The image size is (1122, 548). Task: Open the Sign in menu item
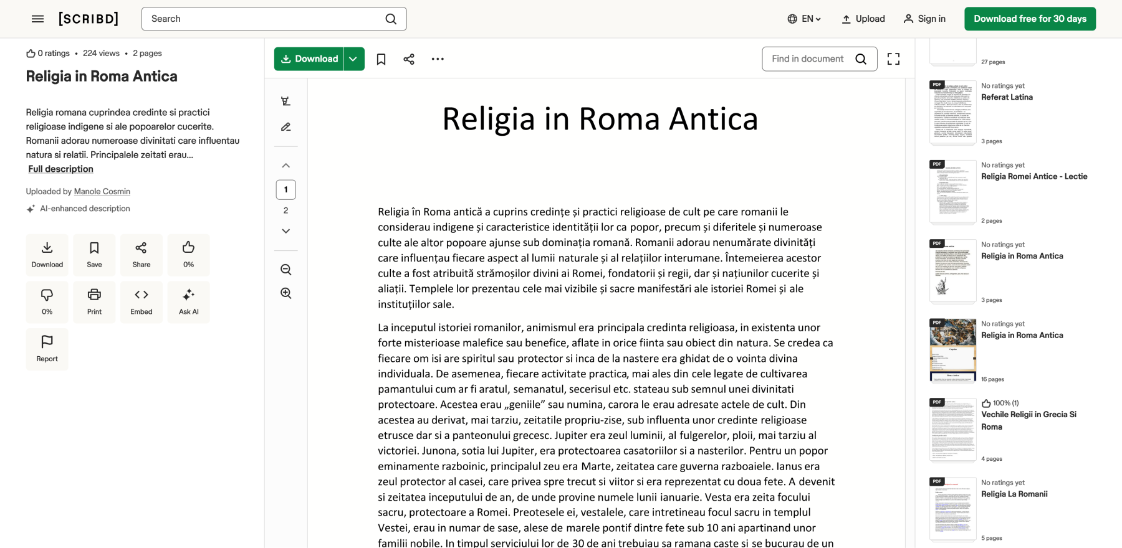pos(924,19)
